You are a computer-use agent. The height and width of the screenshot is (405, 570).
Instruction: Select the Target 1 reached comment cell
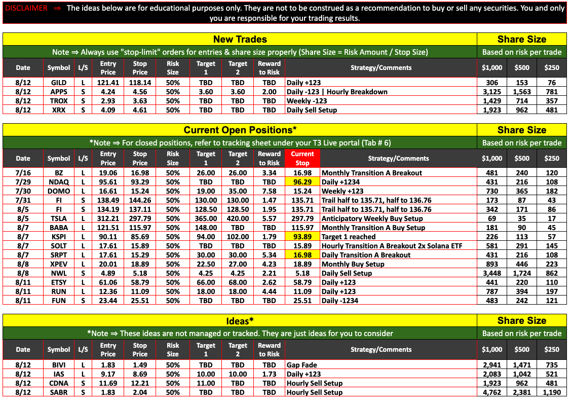click(x=349, y=237)
